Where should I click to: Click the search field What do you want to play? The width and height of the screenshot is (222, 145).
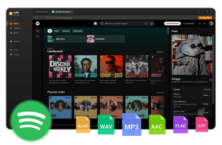coord(122,24)
